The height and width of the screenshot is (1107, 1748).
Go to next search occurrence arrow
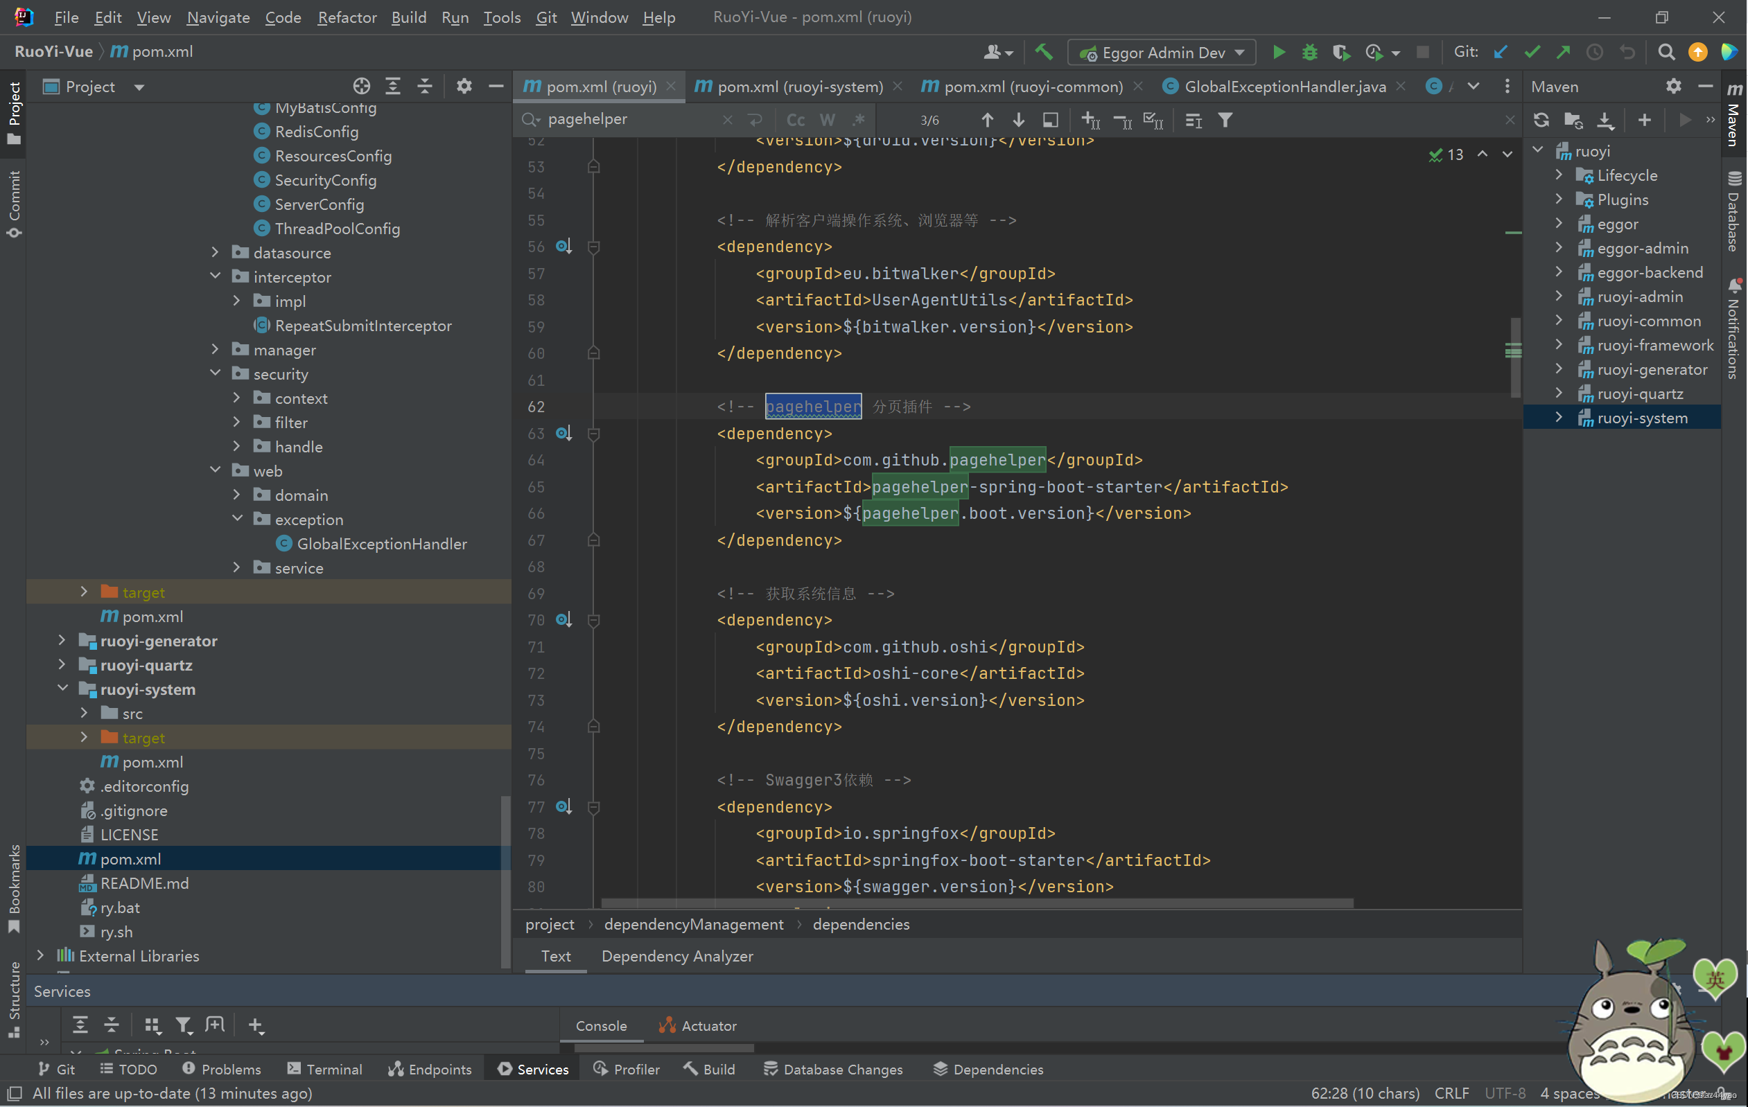click(x=1017, y=121)
